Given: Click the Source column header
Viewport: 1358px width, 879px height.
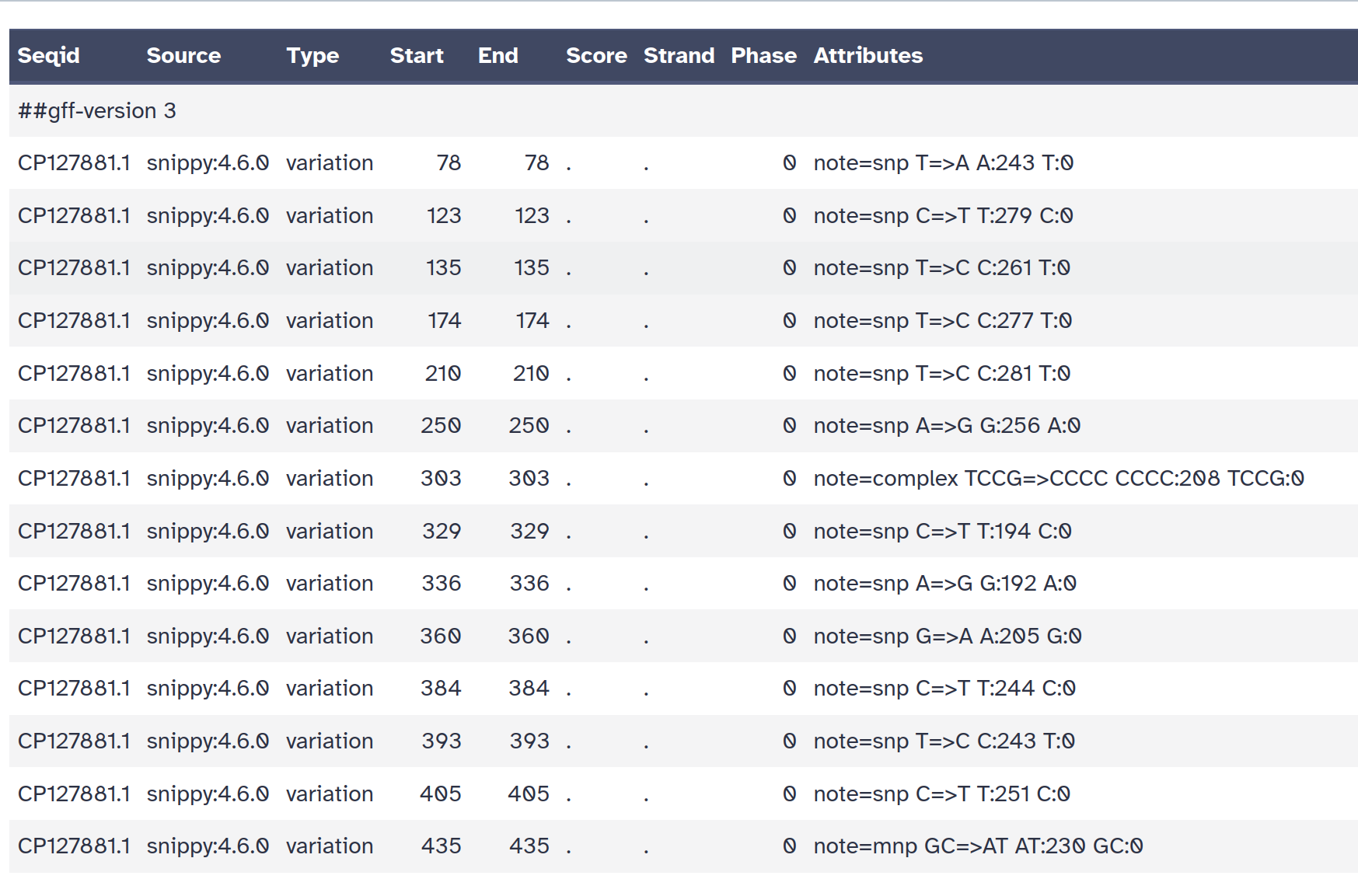Looking at the screenshot, I should click(x=183, y=56).
